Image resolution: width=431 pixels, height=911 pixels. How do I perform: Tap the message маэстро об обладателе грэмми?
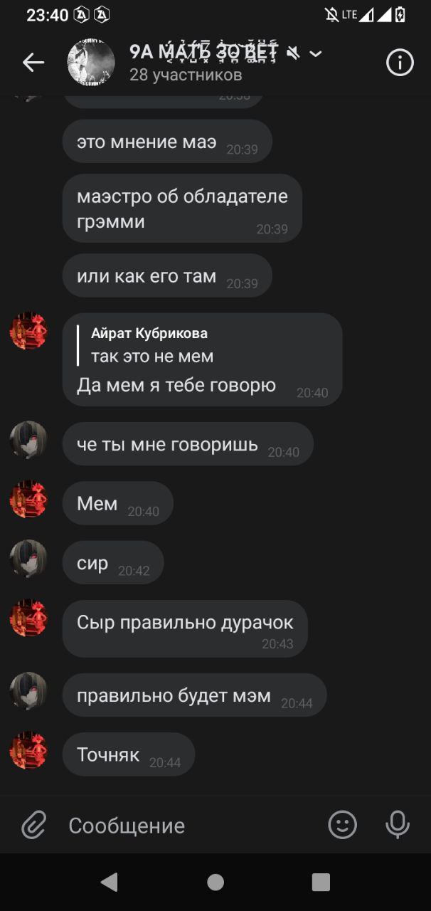[x=182, y=209]
